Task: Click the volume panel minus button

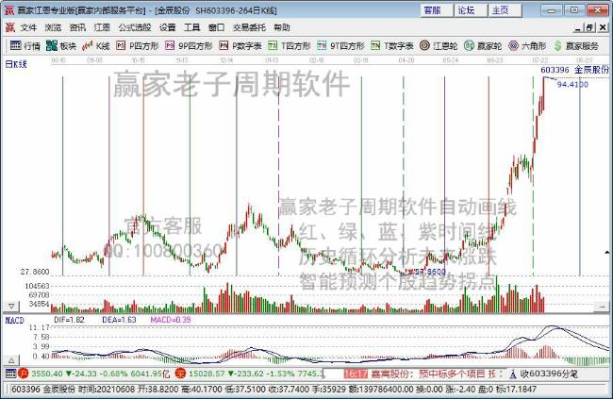Action: tap(602, 308)
